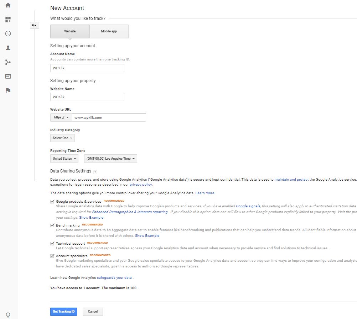Click the Data Sharing Settings help icon

[x=95, y=172]
